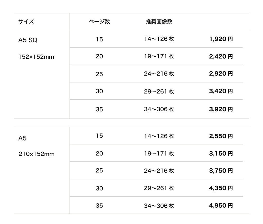This screenshot has height=224, width=263.
Task: Select the A5 size label
Action: (x=23, y=138)
